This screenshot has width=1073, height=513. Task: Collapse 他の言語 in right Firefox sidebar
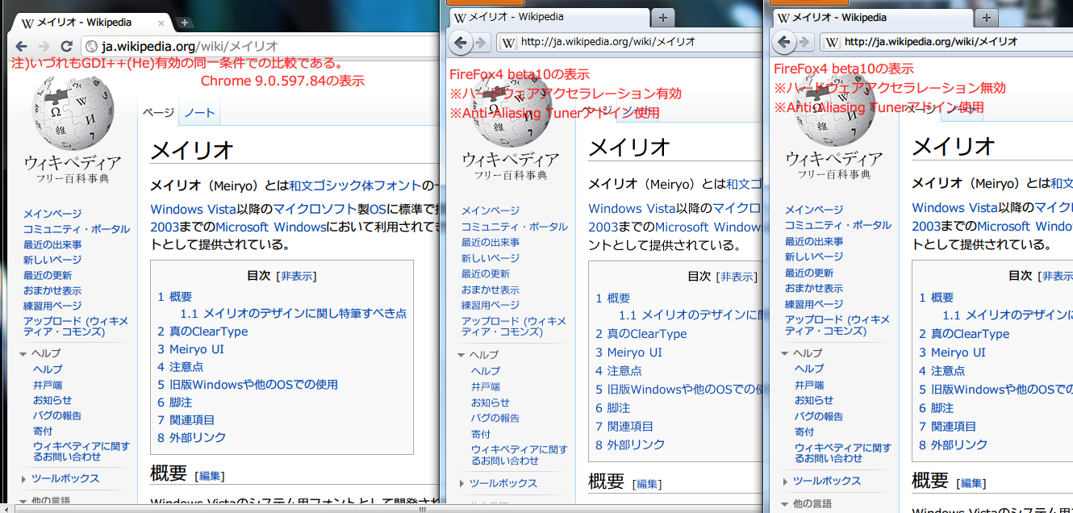pyautogui.click(x=807, y=504)
